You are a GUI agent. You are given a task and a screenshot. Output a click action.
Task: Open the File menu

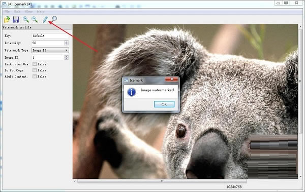pos(7,12)
